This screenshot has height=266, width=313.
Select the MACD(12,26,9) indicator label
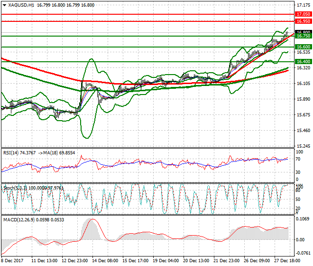point(19,220)
